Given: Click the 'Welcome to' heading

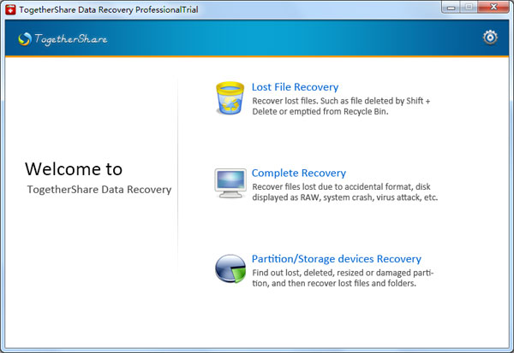Looking at the screenshot, I should coord(74,169).
